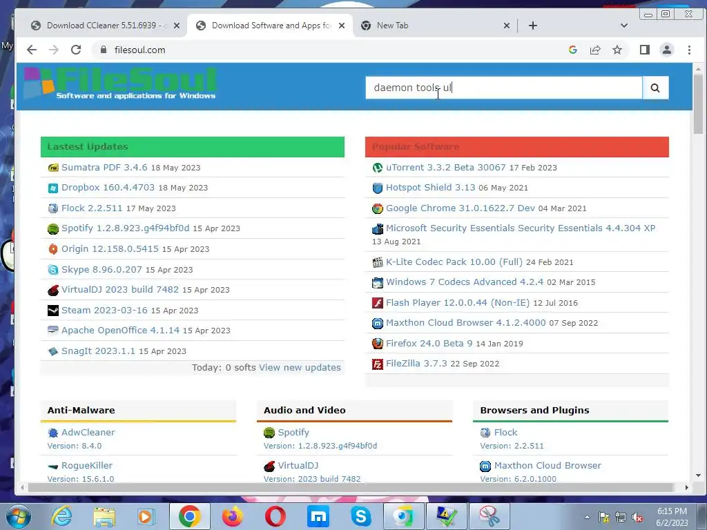Close the New Tab tab
The height and width of the screenshot is (530, 707).
(507, 26)
